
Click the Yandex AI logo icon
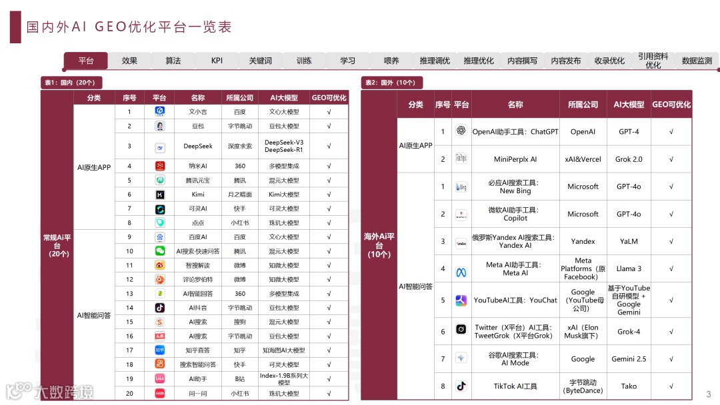click(x=461, y=243)
